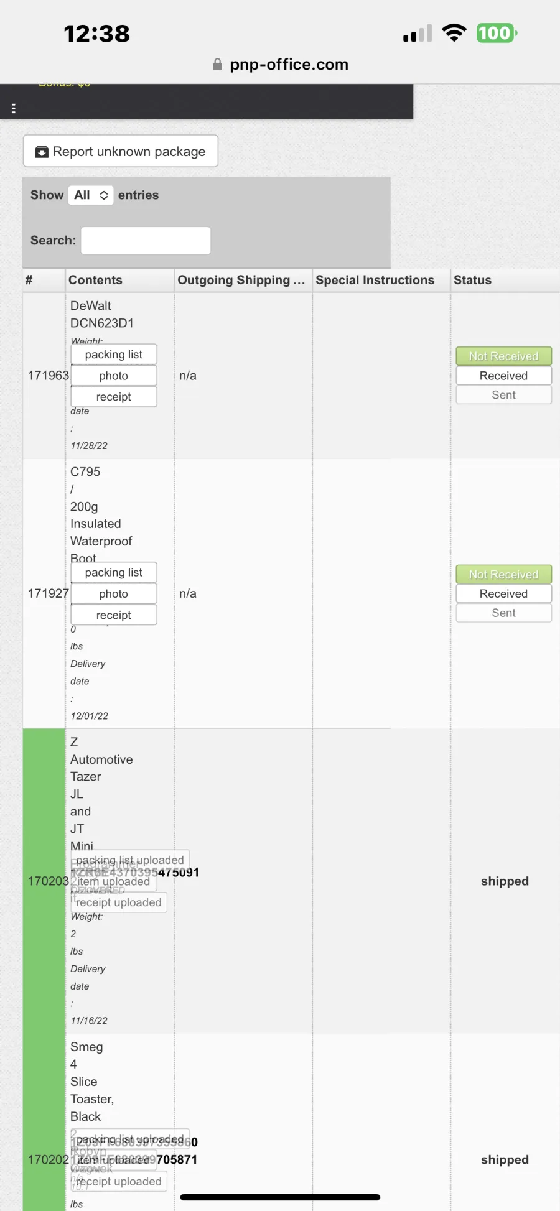The width and height of the screenshot is (560, 1211).
Task: Tap the lock icon beside pnp-office.com
Action: 217,64
